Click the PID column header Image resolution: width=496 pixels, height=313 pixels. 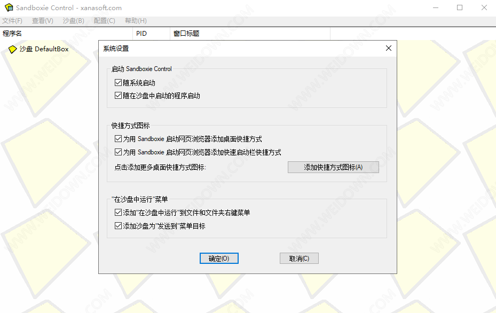pos(152,34)
